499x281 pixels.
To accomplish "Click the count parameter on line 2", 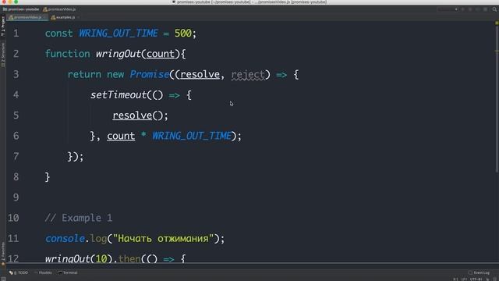I will point(161,54).
